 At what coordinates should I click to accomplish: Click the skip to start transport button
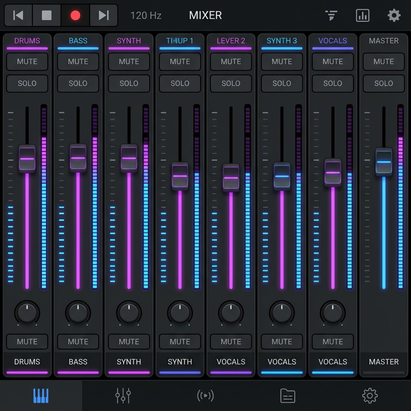(18, 15)
